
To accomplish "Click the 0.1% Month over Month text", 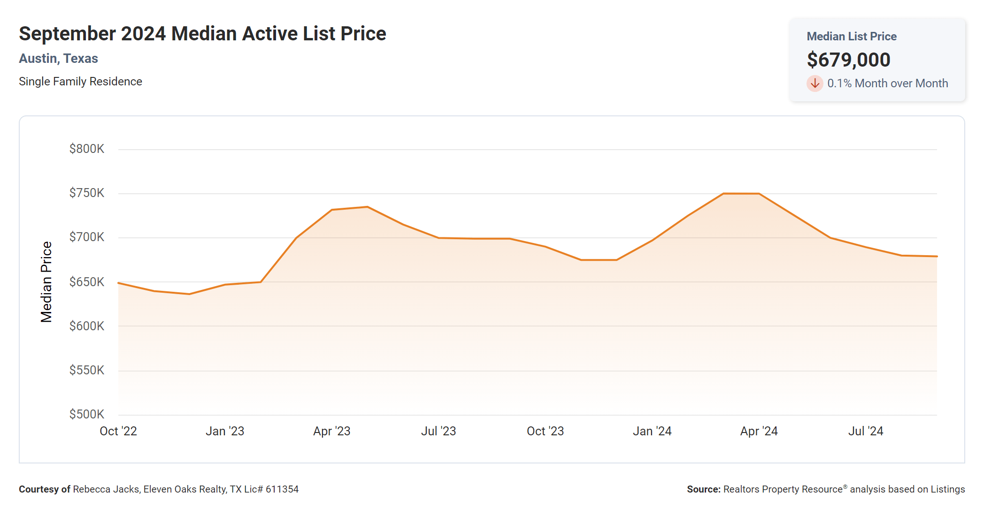I will (x=887, y=83).
